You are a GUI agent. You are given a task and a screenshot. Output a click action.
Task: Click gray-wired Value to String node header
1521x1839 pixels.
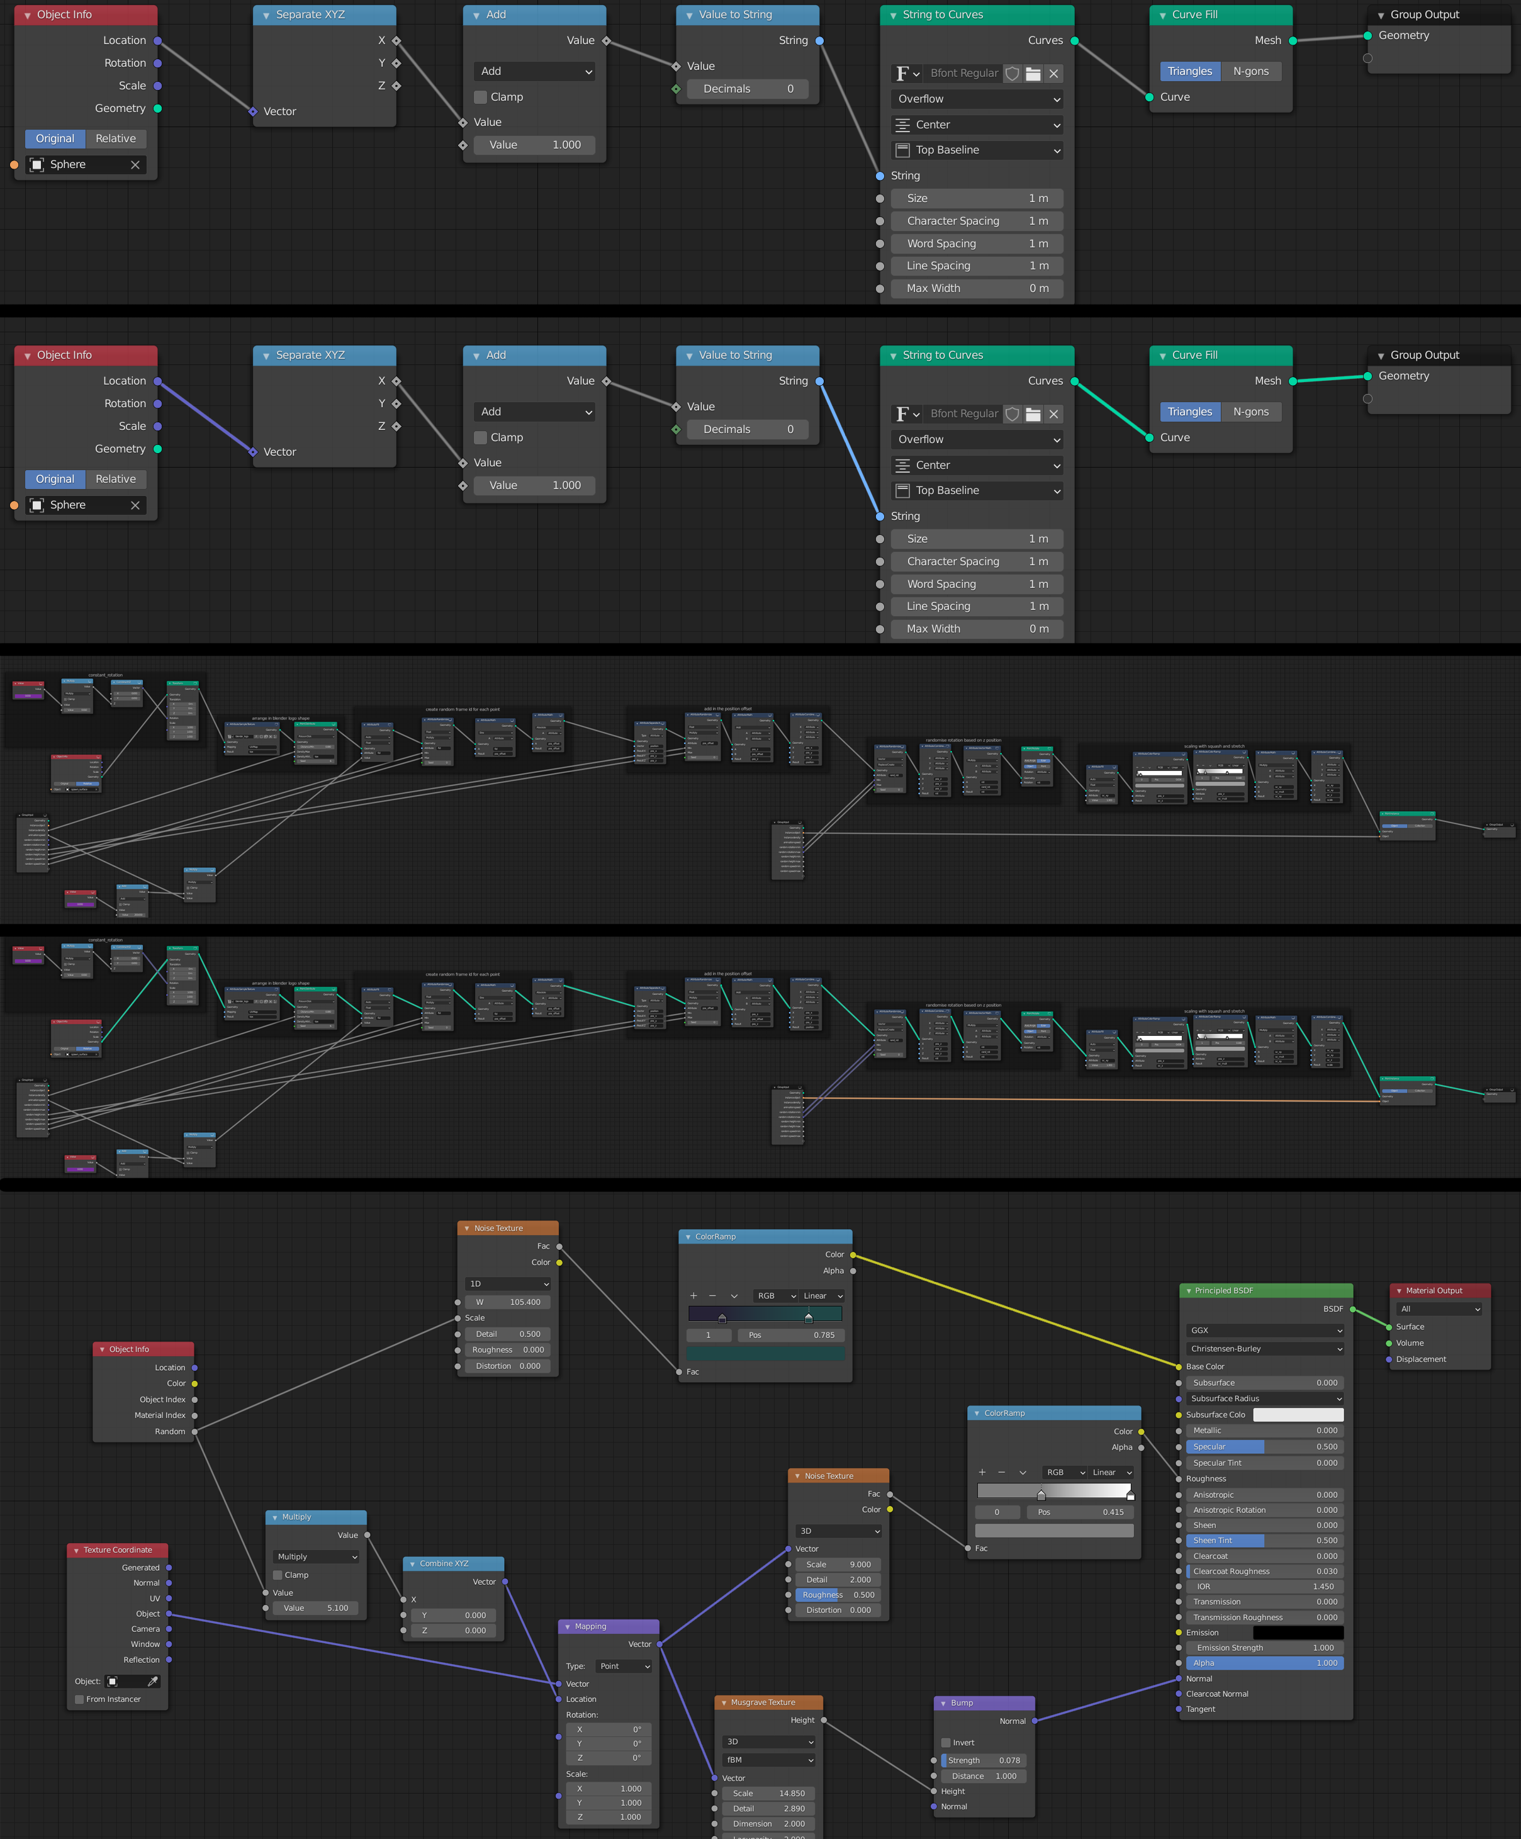748,15
